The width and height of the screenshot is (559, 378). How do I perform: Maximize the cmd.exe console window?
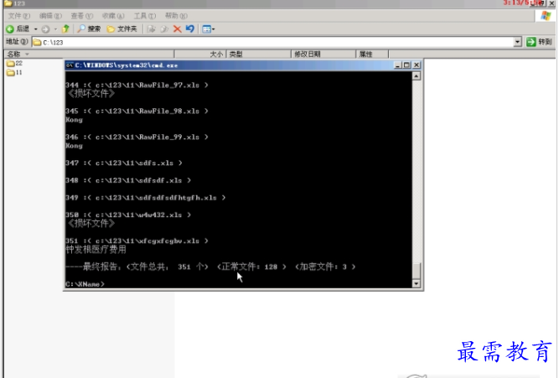point(406,65)
